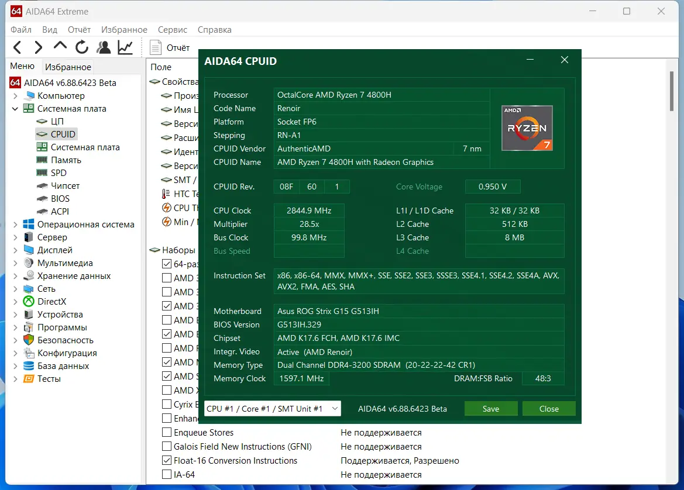
Task: Click the HTC temperature row icon
Action: tap(166, 194)
